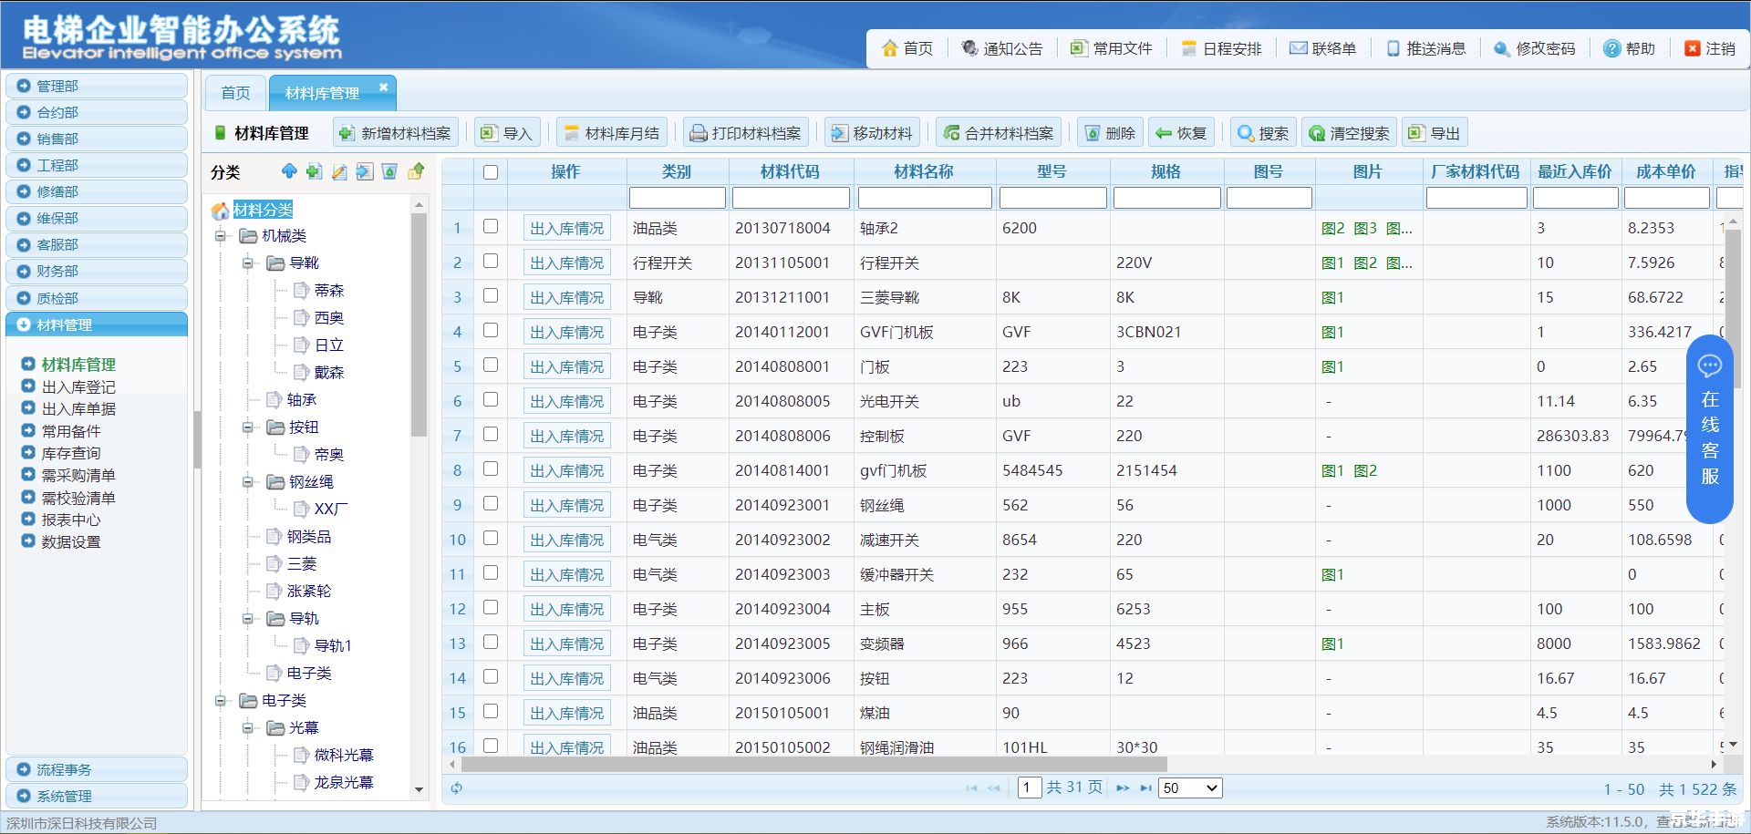Check row 3 checkbox for 三菱导靴
The height and width of the screenshot is (834, 1751).
point(491,295)
